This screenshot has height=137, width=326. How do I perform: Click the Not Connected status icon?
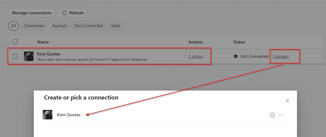236,56
